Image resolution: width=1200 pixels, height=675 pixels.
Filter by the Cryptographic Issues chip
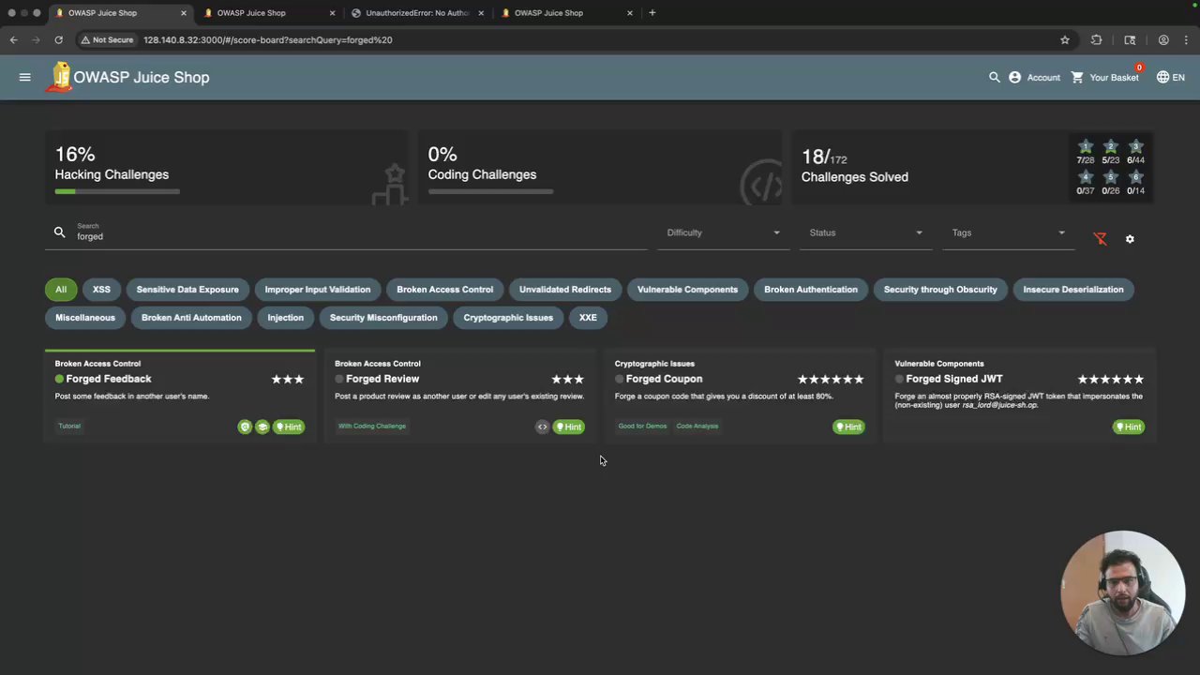[508, 318]
